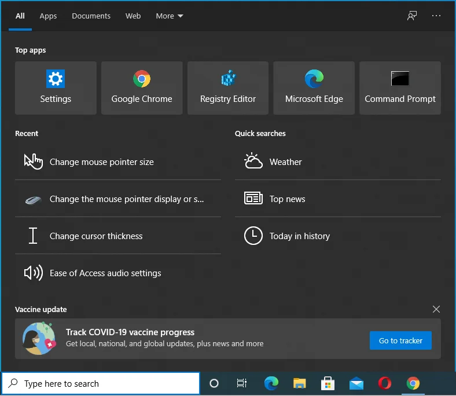Switch to the Web tab
456x396 pixels.
(x=133, y=16)
